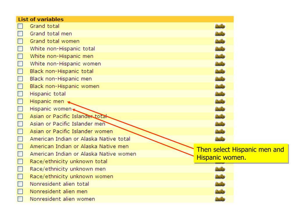Check the Hispanic women checkbox

point(20,109)
